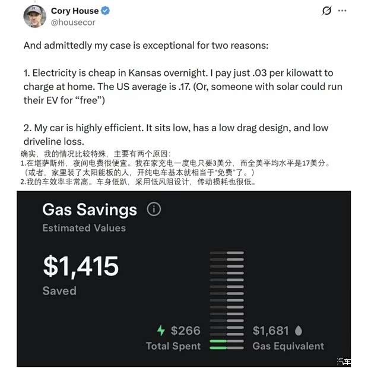Image resolution: width=368 pixels, height=368 pixels.
Task: Click the Estimated Values subtitle
Action: [84, 227]
